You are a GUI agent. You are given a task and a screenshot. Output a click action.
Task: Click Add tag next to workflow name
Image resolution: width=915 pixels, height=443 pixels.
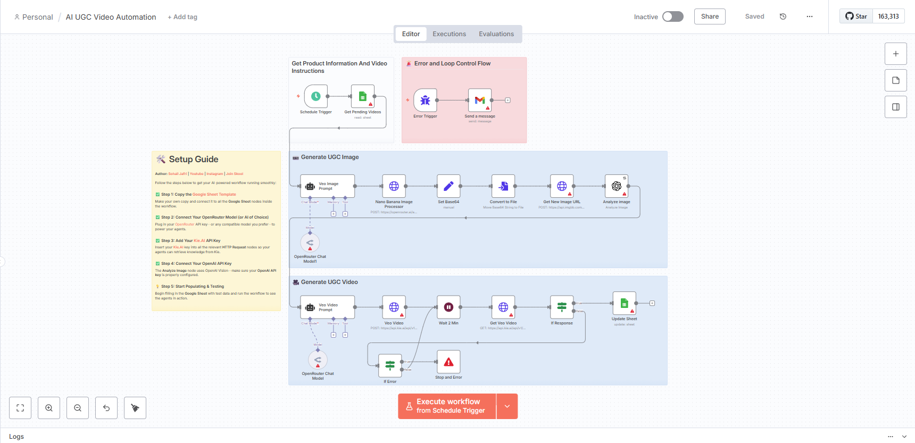point(182,17)
